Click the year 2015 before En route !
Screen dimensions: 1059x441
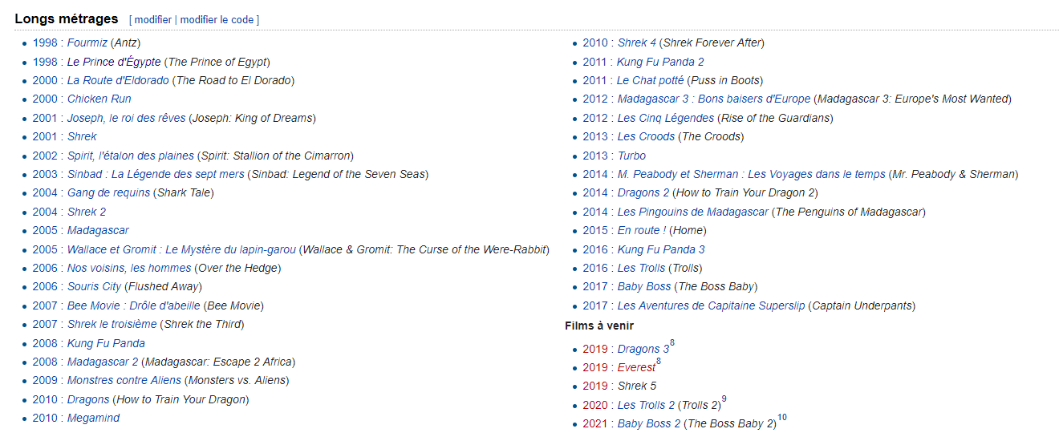point(595,230)
